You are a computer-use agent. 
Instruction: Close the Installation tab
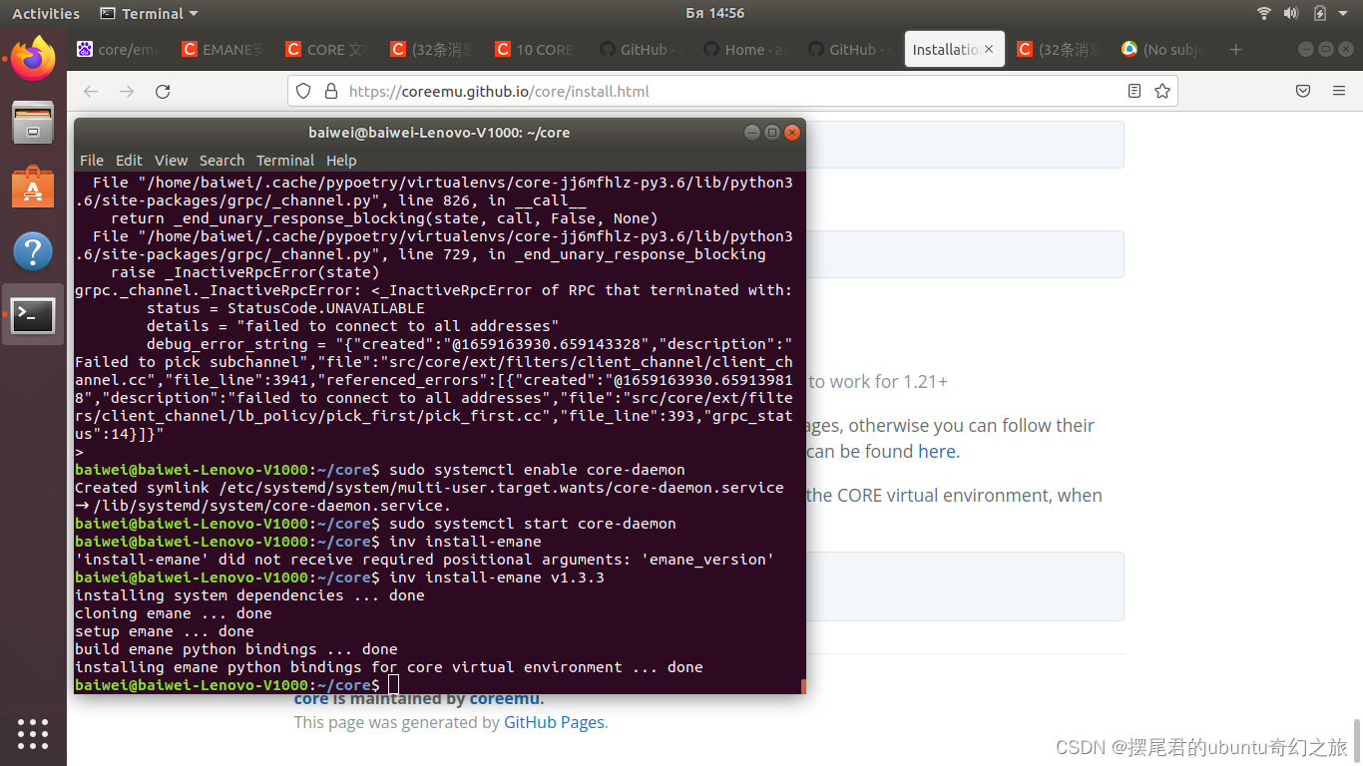tap(989, 49)
